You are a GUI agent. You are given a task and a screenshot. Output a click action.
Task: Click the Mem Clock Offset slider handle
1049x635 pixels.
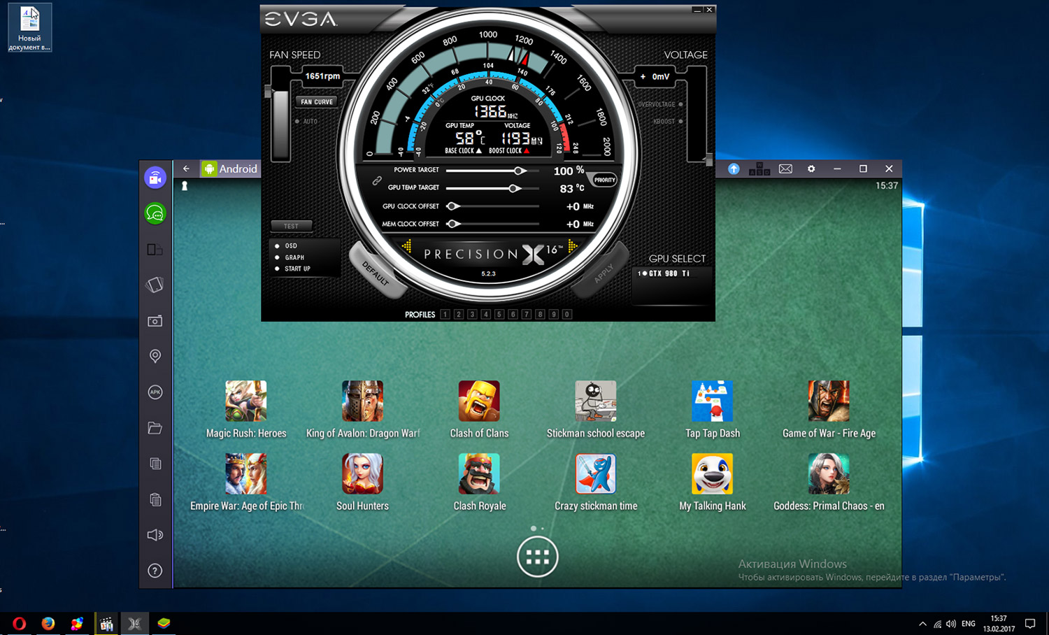click(452, 224)
